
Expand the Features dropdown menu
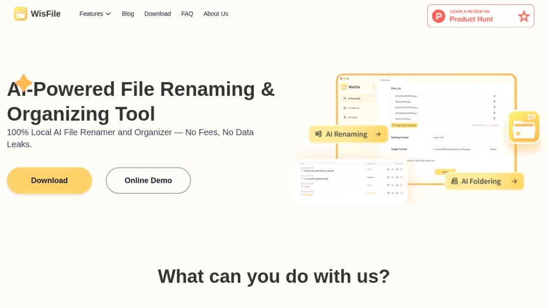click(x=95, y=14)
